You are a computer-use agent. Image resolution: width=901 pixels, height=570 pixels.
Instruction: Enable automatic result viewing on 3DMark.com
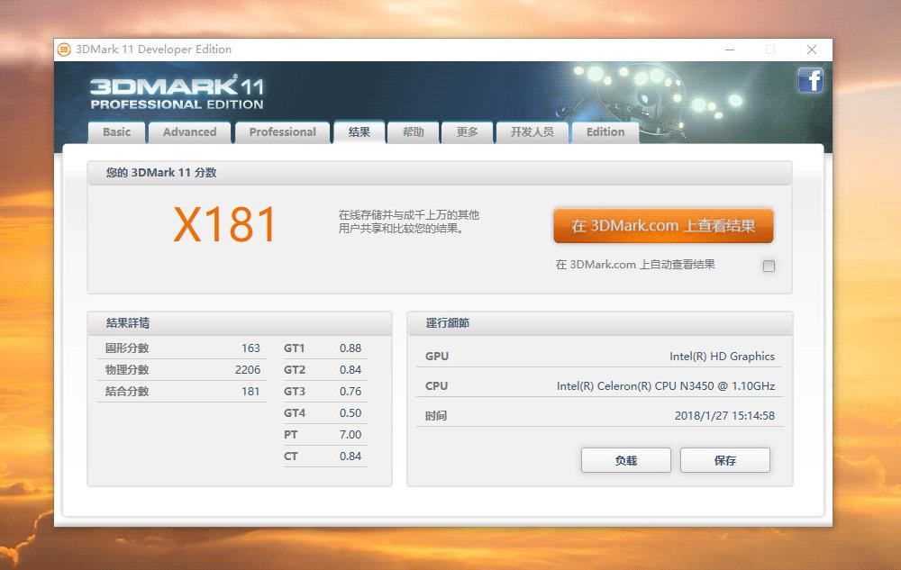pos(769,265)
